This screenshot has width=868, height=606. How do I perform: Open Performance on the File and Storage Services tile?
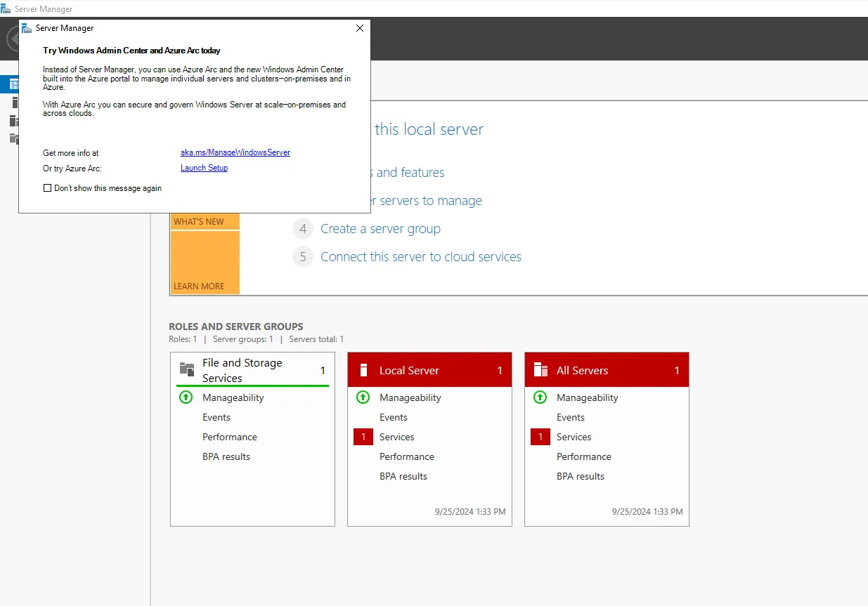230,436
